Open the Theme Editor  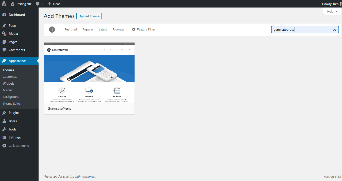pyautogui.click(x=12, y=104)
